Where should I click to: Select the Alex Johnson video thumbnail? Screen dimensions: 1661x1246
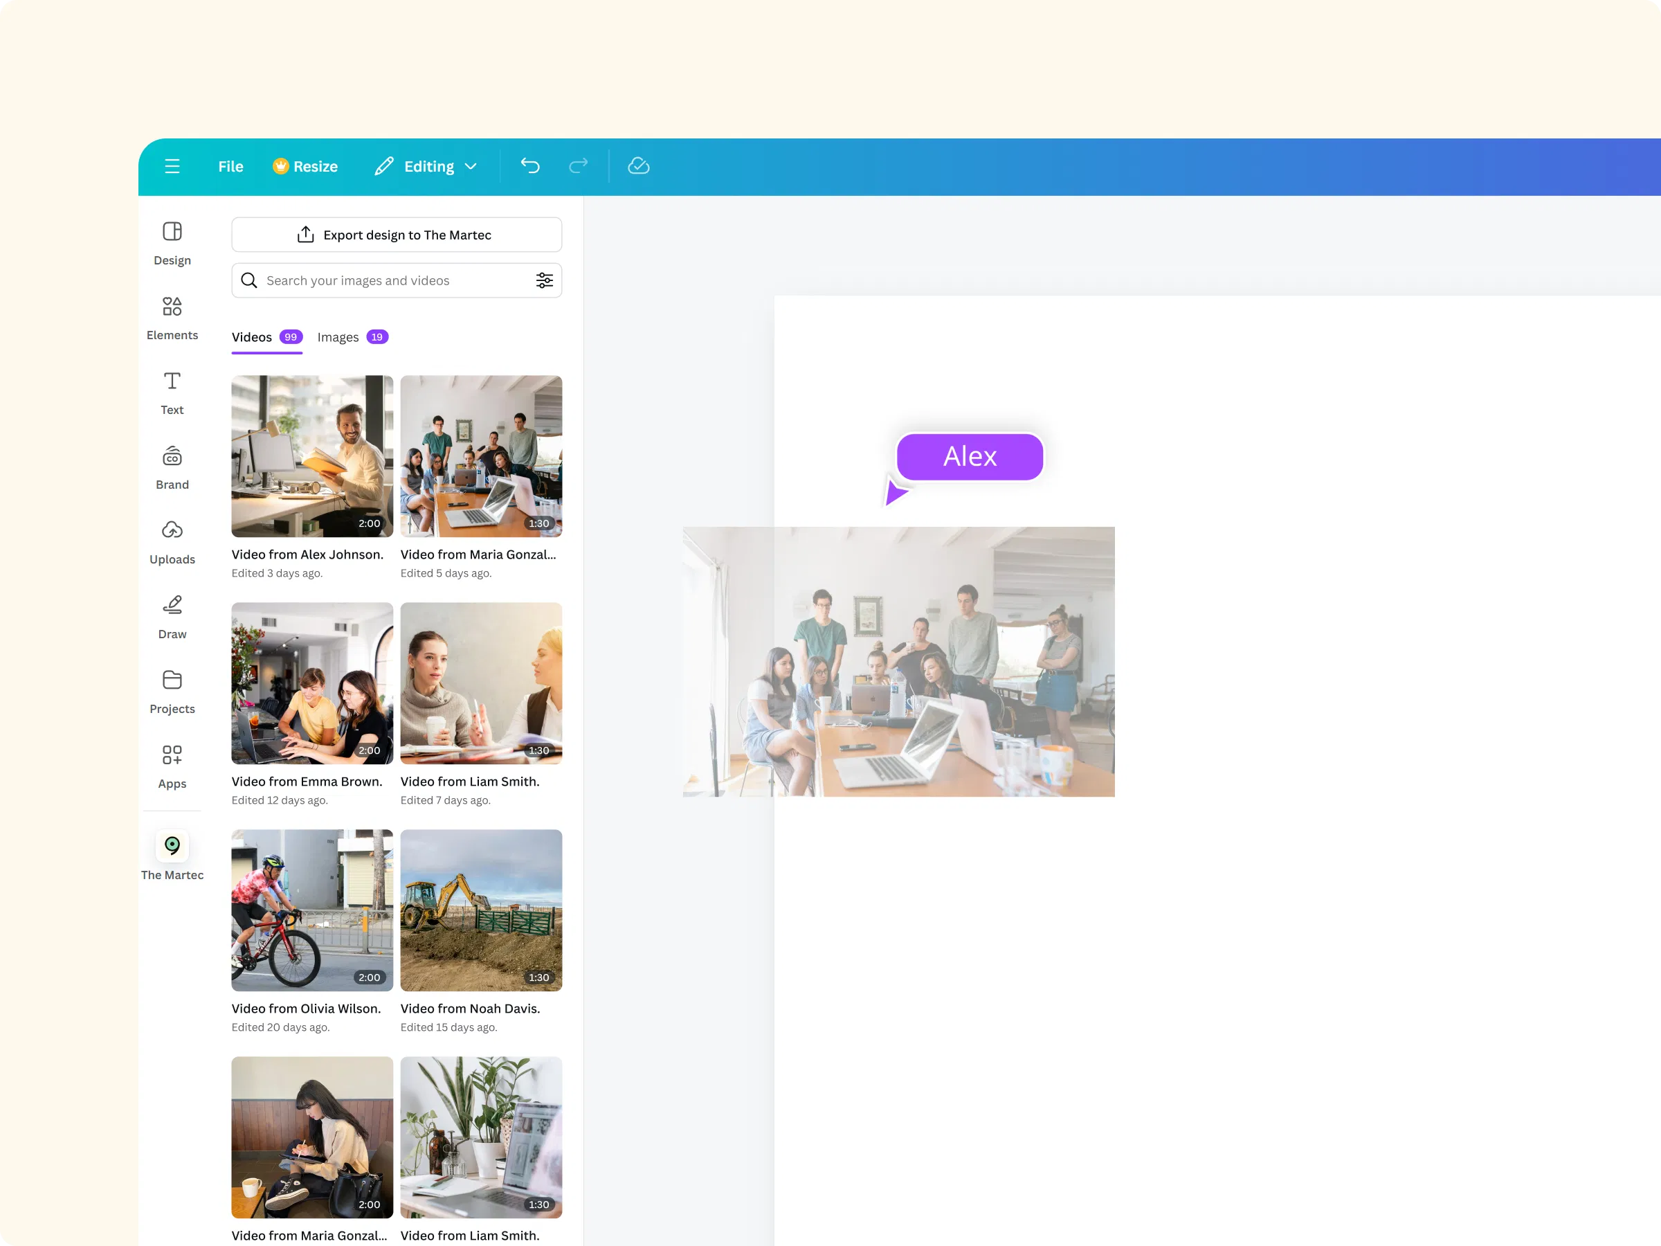[x=312, y=456]
